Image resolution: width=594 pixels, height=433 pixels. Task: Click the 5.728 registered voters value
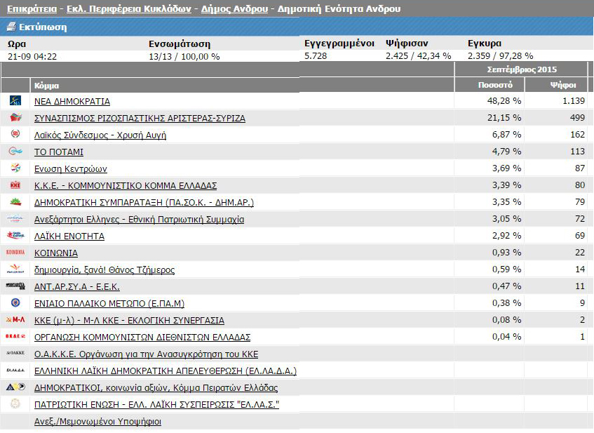(x=316, y=56)
